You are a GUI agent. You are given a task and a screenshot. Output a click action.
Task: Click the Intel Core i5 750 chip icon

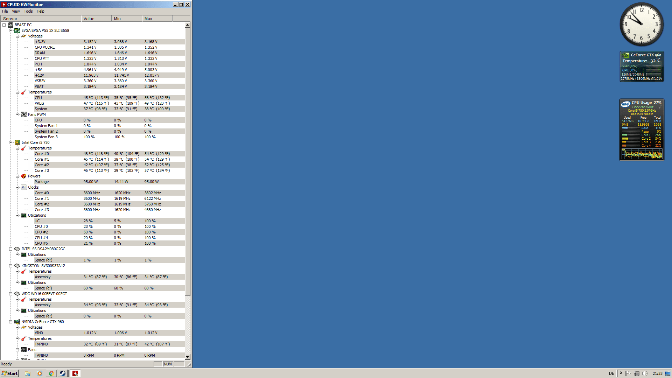click(x=17, y=142)
